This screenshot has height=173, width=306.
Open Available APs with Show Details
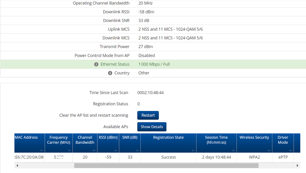(x=151, y=127)
